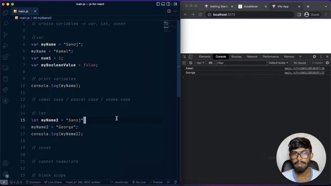Open the Explorer view in VS Code

coord(6,12)
